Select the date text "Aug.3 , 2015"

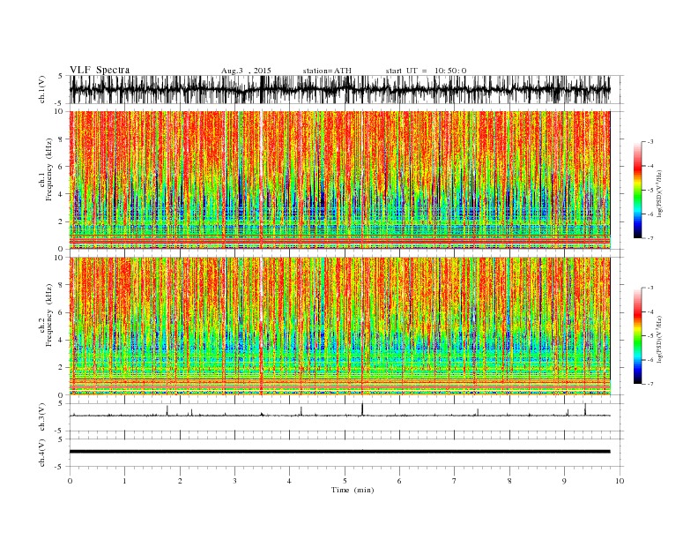tap(246, 71)
